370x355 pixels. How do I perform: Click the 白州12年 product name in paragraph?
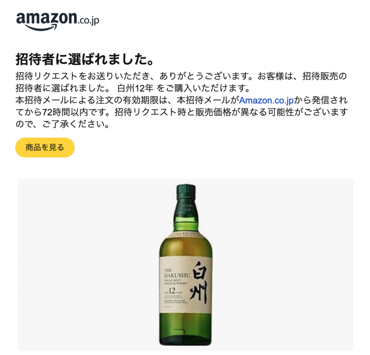[x=135, y=88]
